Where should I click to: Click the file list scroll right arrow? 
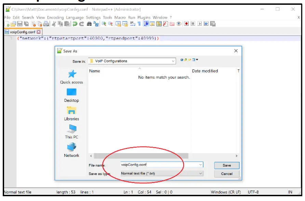pyautogui.click(x=236, y=156)
